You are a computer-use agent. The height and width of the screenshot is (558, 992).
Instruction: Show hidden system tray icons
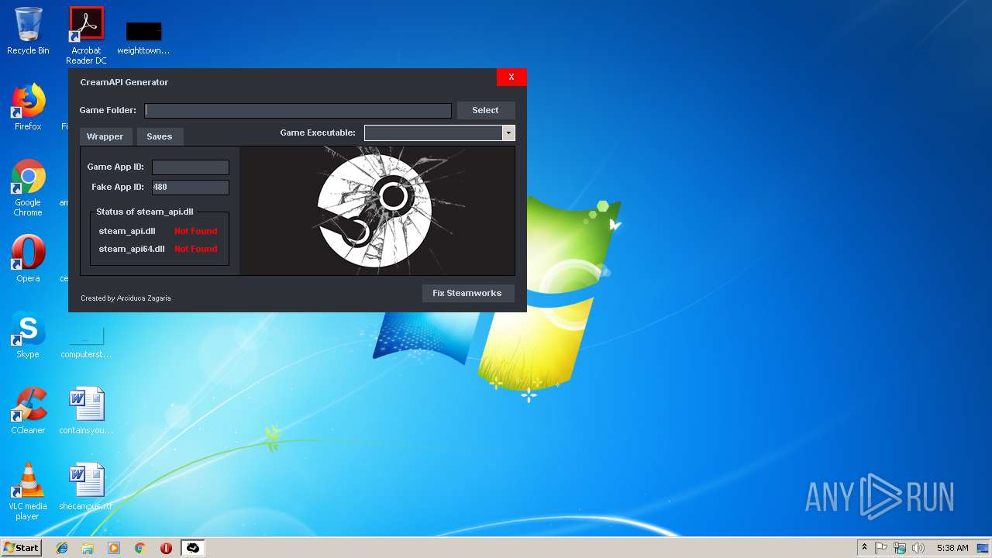click(864, 548)
